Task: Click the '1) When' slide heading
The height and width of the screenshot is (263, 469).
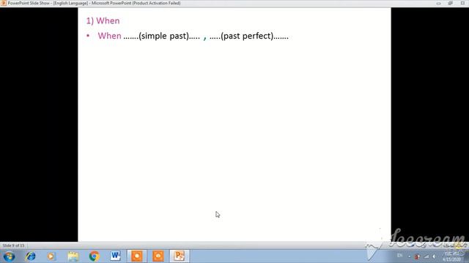Action: click(103, 20)
